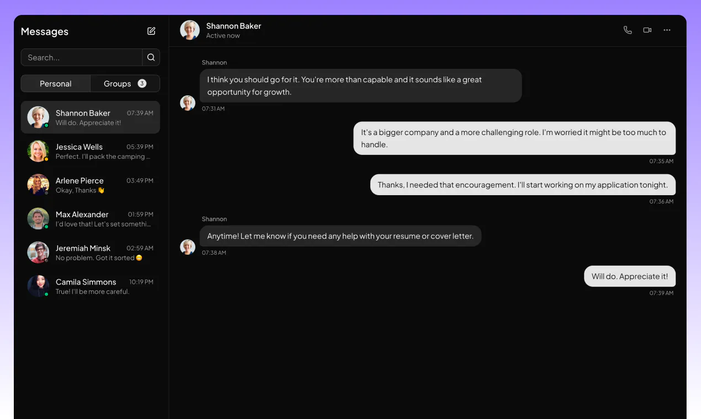Click the "Will do. Appreciate it!" message bubble
This screenshot has width=701, height=419.
pos(630,276)
